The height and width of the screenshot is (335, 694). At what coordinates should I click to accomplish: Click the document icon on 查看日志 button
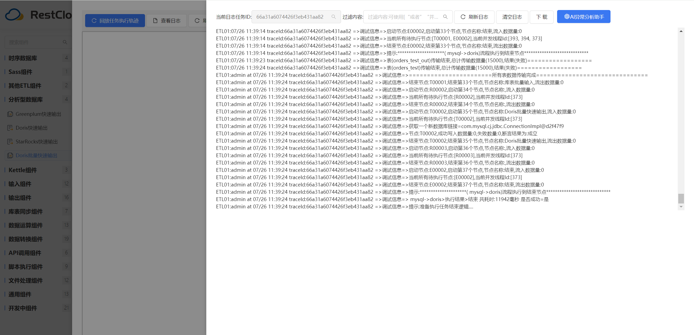click(155, 21)
